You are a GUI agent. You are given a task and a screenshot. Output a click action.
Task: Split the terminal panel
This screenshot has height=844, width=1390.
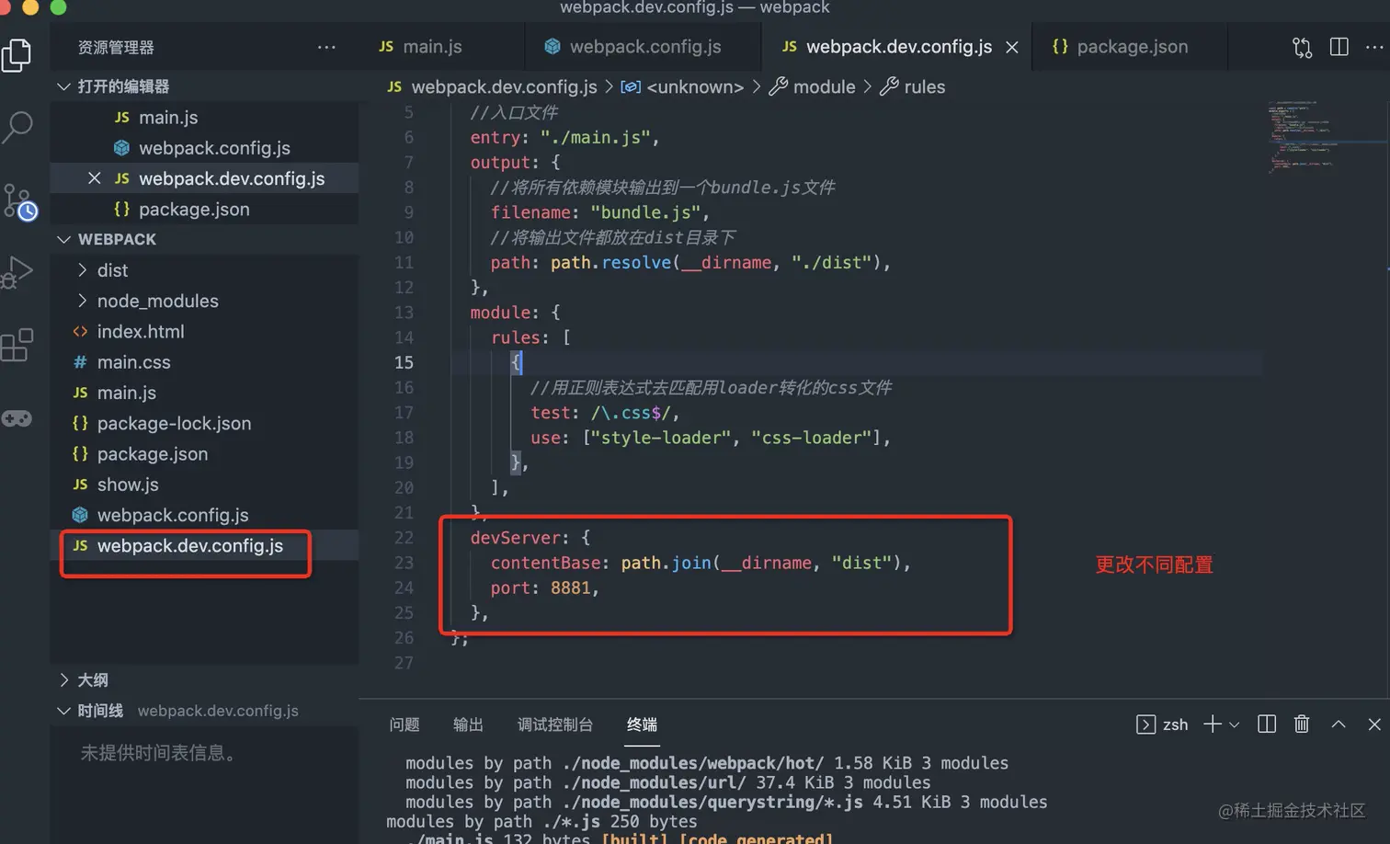(1267, 724)
